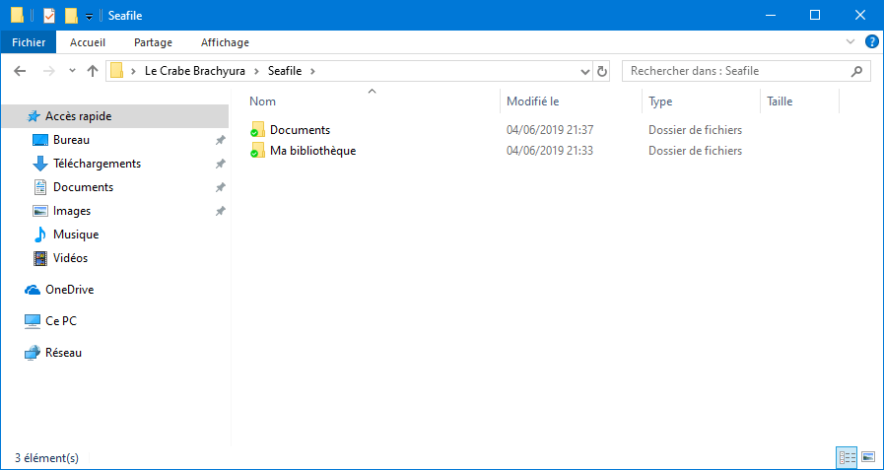
Task: Select Accès rapide in navigation pane
Action: point(114,116)
